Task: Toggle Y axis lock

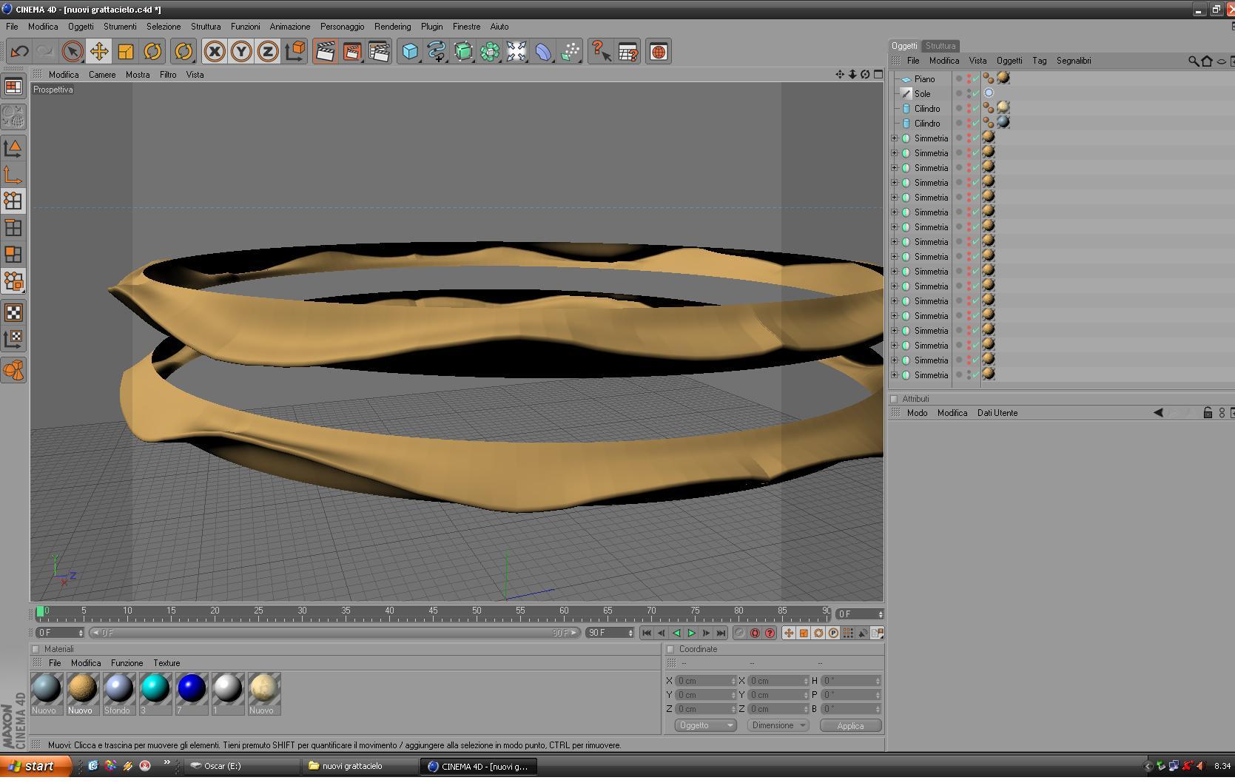Action: [241, 52]
